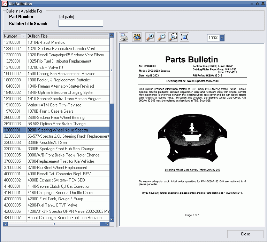Click the list's scroll up arrow
The width and height of the screenshot is (267, 242).
click(x=112, y=35)
